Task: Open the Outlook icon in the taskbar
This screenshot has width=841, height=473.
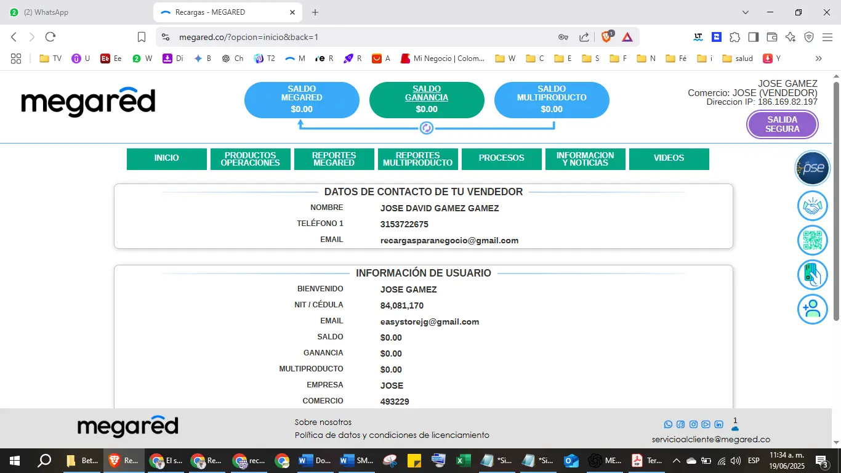Action: tap(571, 461)
